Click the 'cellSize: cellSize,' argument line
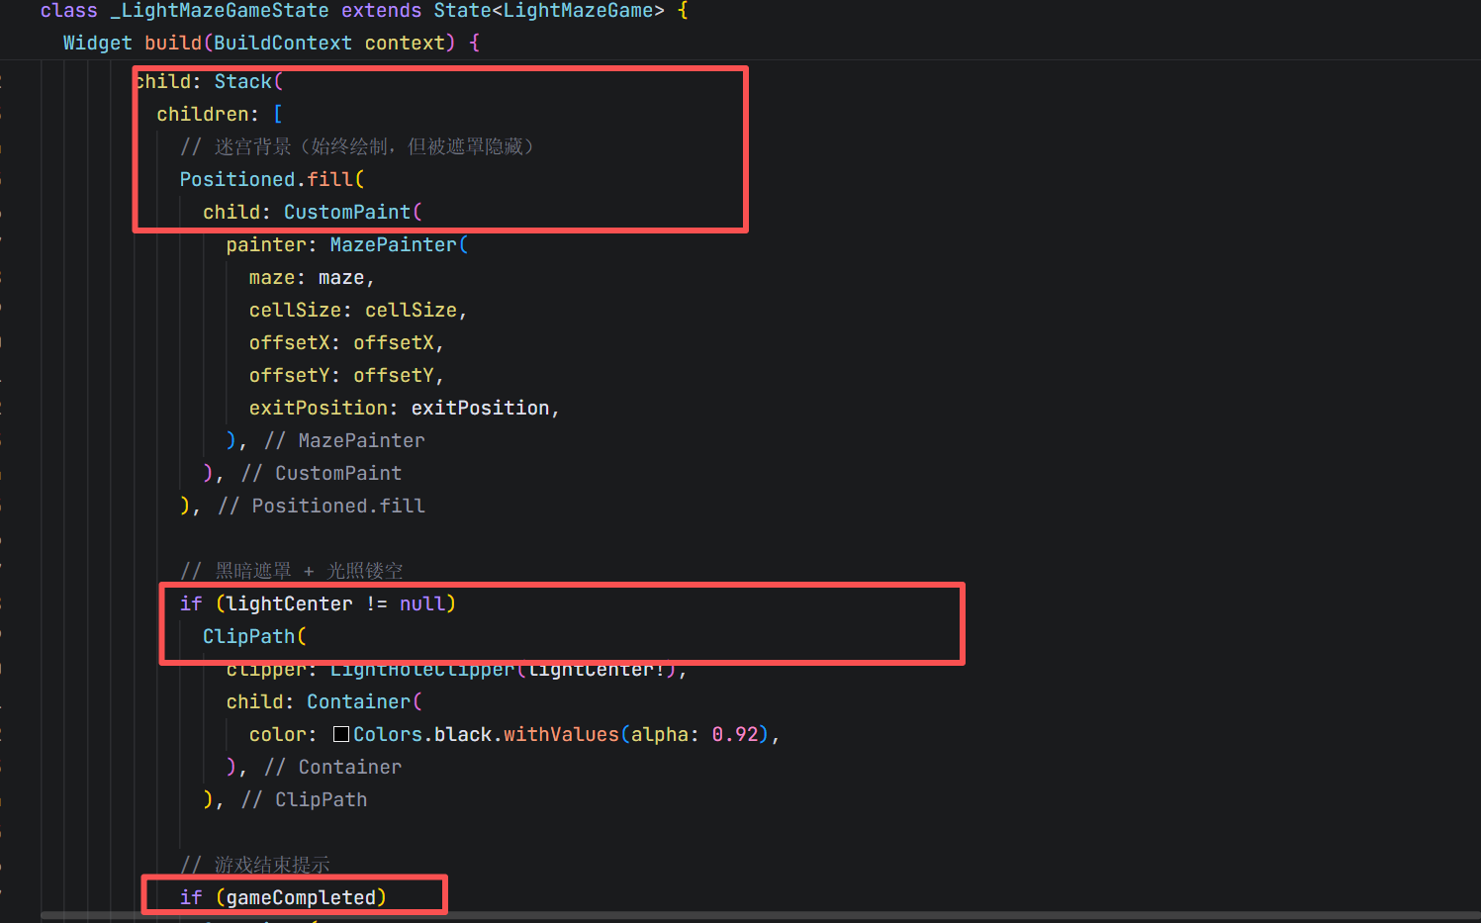 tap(358, 311)
